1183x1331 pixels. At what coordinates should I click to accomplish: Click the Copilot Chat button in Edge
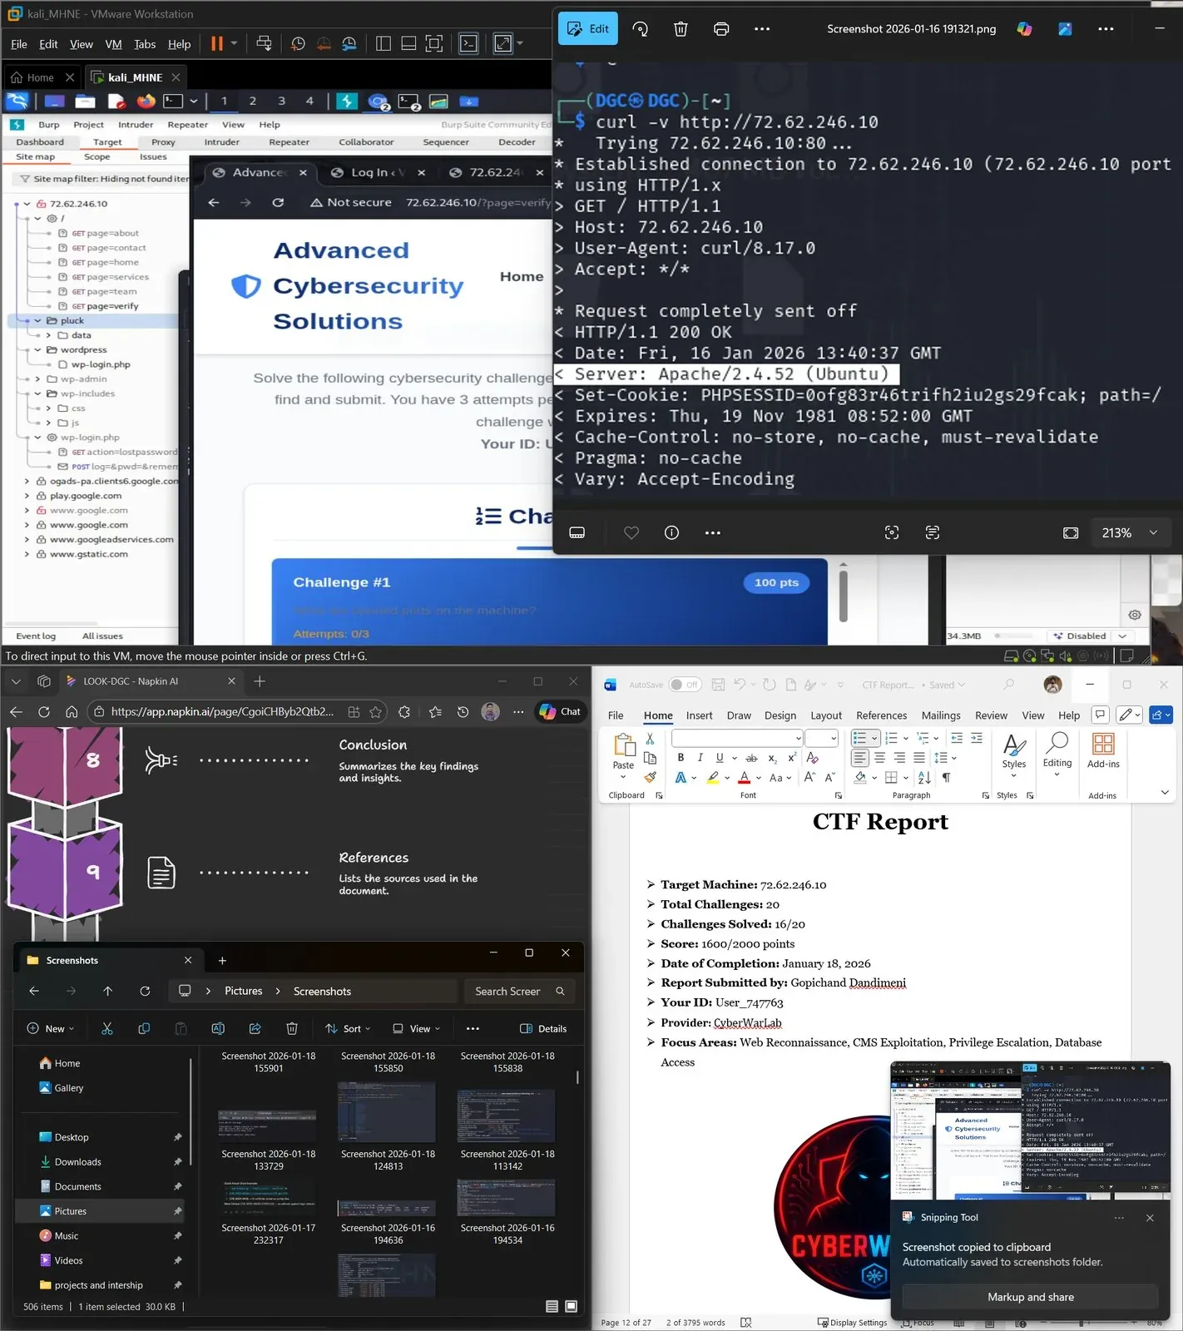[x=561, y=712]
